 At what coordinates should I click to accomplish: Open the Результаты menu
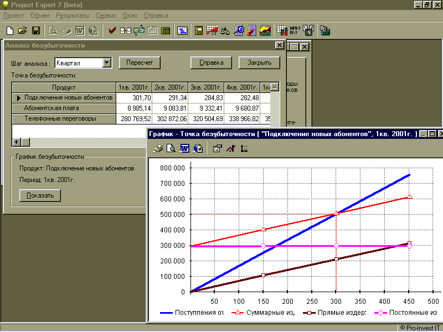point(73,16)
